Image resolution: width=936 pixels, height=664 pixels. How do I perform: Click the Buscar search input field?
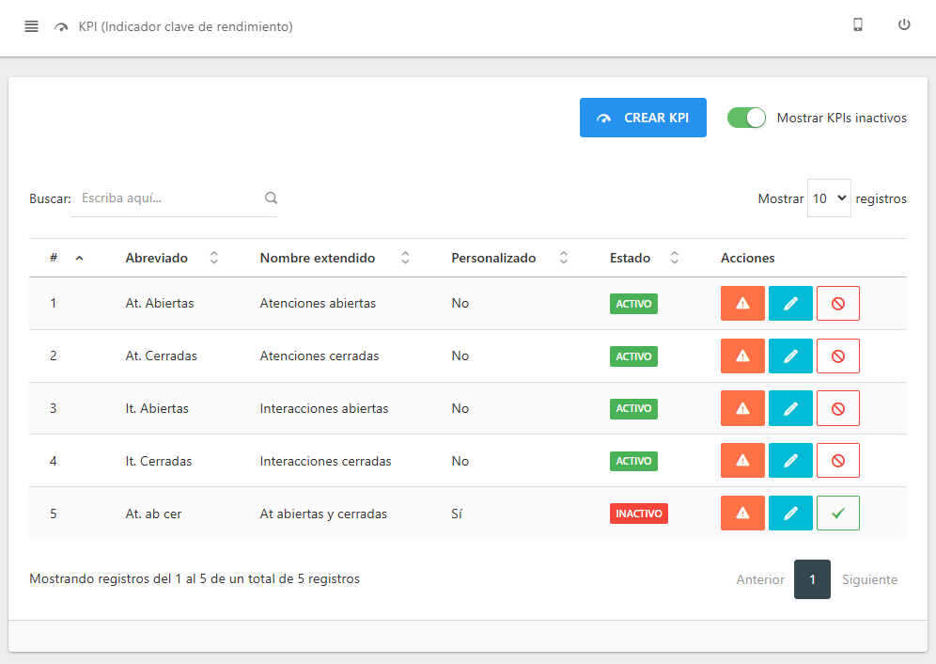tap(169, 198)
